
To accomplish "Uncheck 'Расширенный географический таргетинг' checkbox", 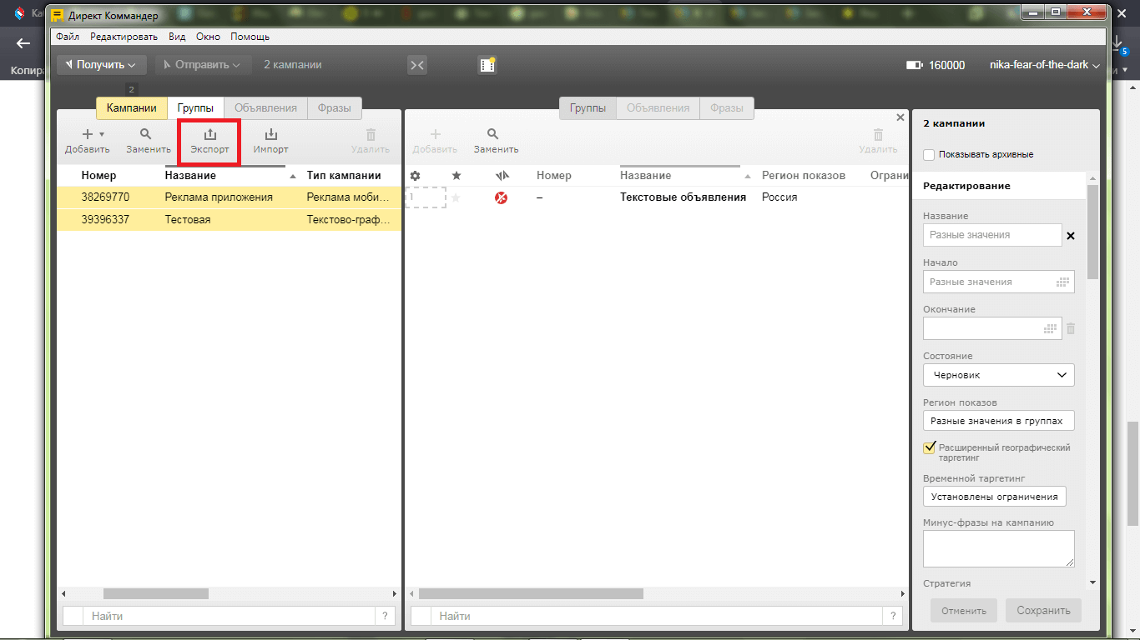I will pos(929,448).
